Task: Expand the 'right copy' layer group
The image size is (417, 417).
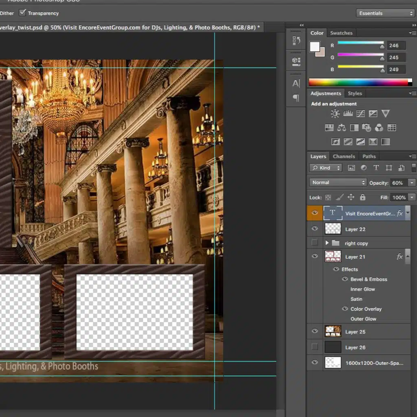Action: [327, 243]
